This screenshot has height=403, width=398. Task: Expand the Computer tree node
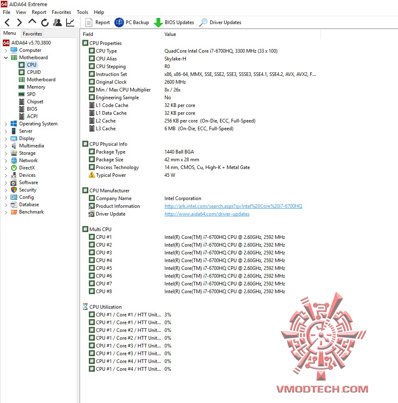coord(6,50)
